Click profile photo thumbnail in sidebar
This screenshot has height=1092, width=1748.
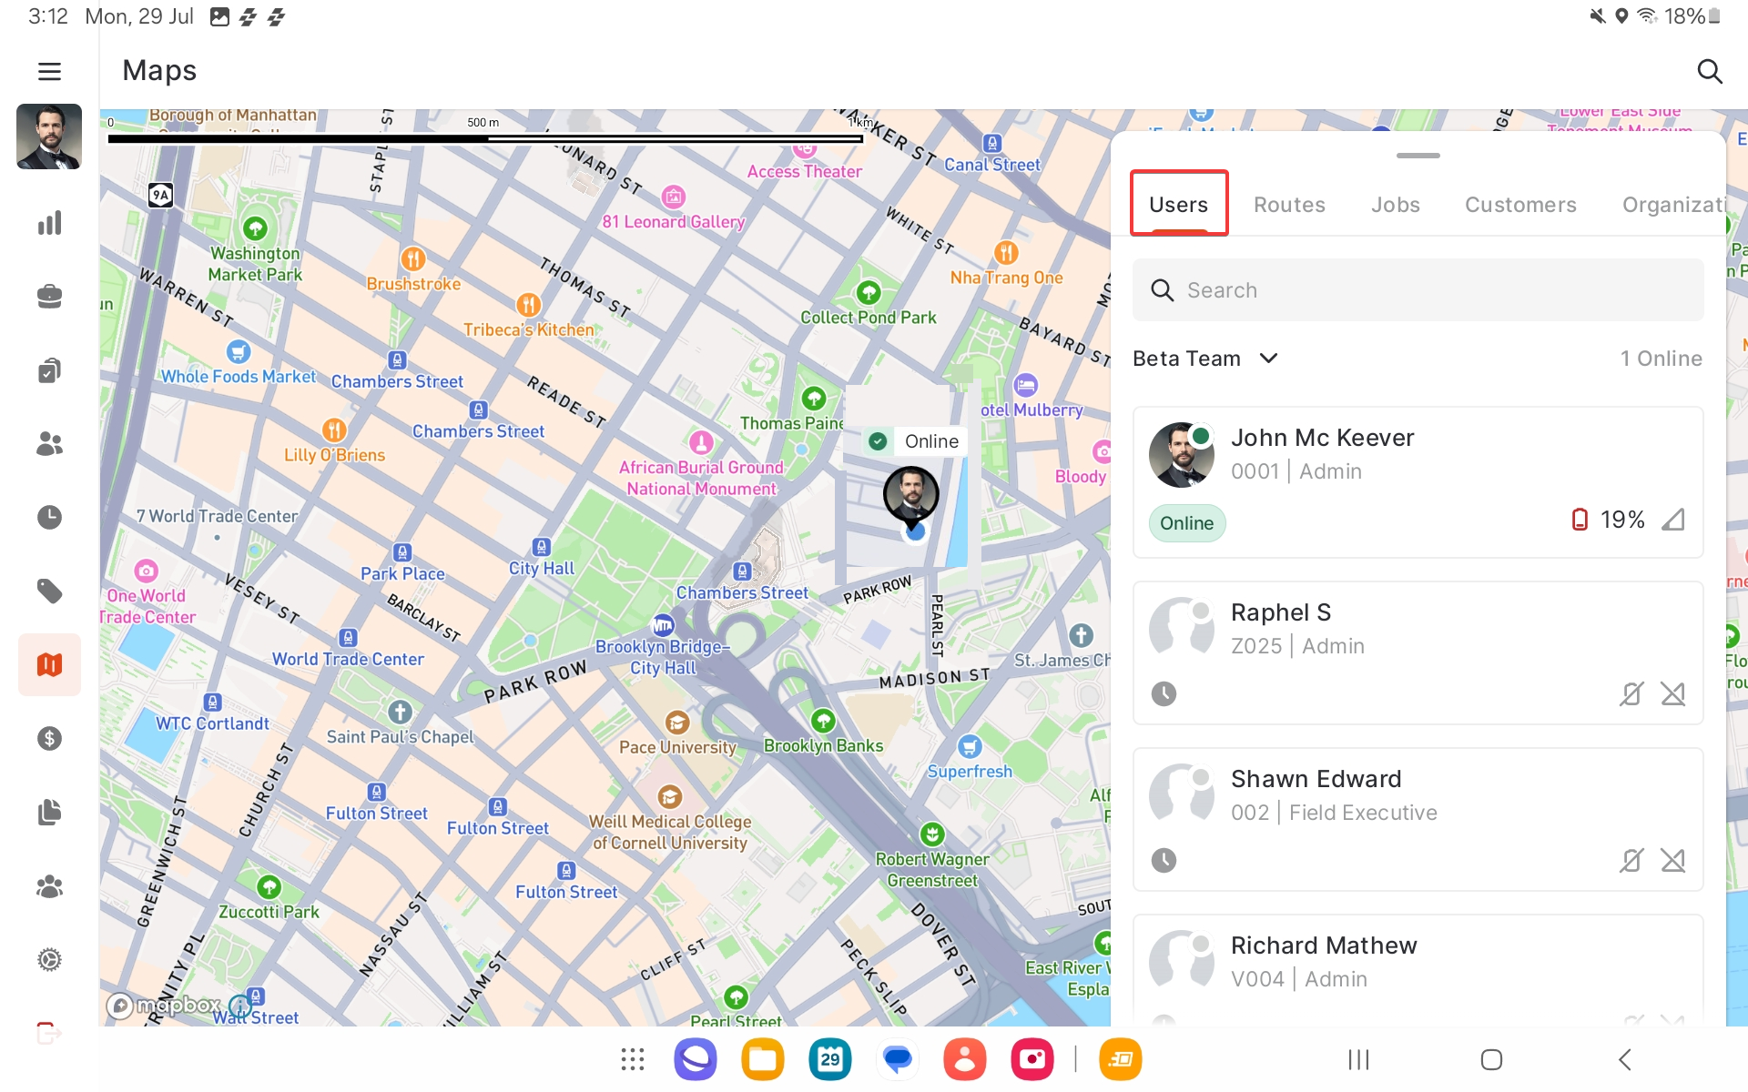point(49,136)
